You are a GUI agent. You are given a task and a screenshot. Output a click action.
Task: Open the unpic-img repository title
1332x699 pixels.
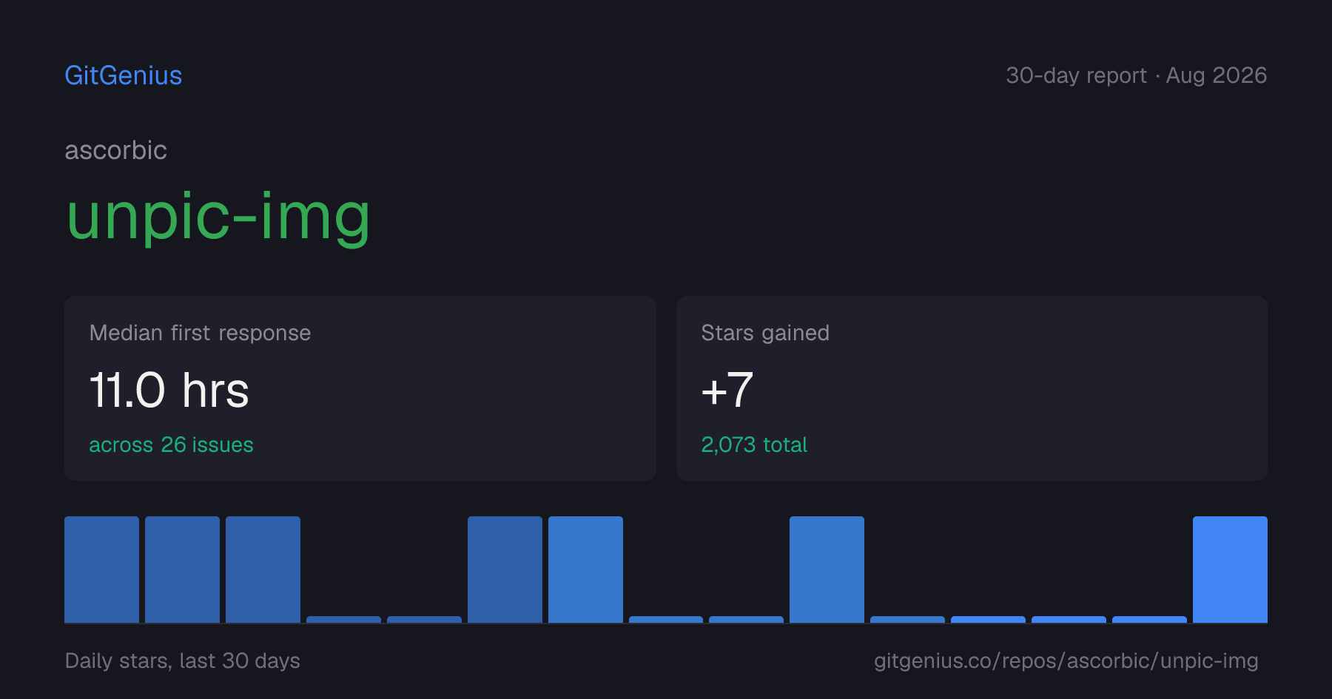tap(218, 217)
